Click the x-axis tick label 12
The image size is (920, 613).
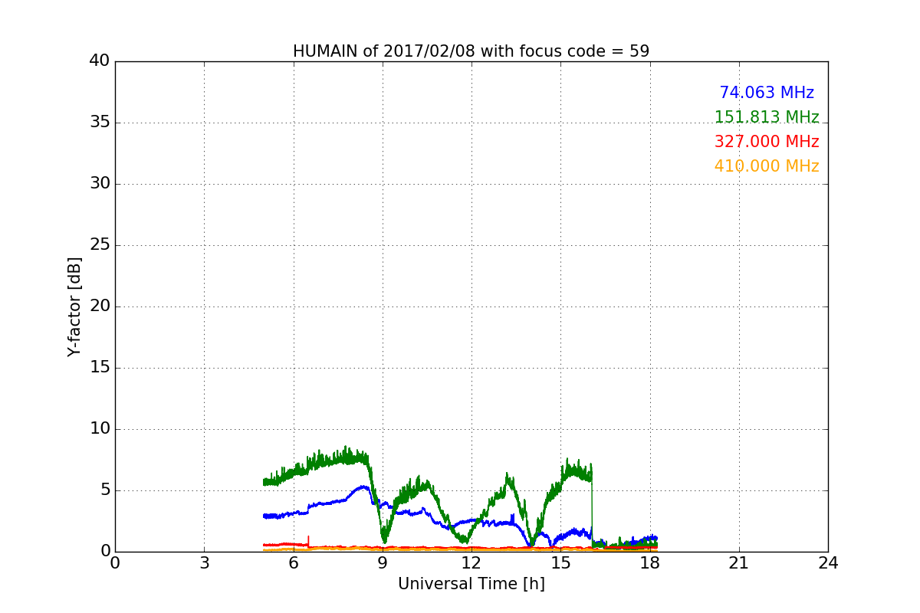(472, 563)
